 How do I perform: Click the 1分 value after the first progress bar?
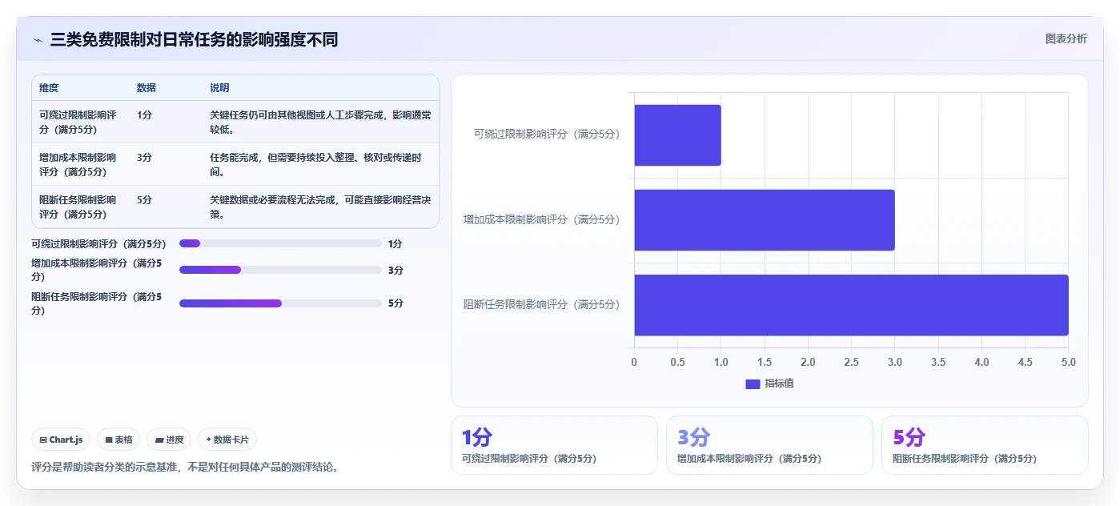395,244
